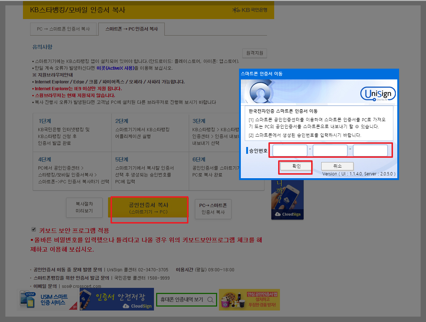Focus the second 승인번호 input field
The width and height of the screenshot is (426, 322).
[330, 150]
